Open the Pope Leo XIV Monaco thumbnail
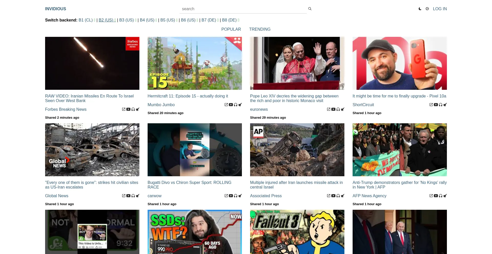 297,63
